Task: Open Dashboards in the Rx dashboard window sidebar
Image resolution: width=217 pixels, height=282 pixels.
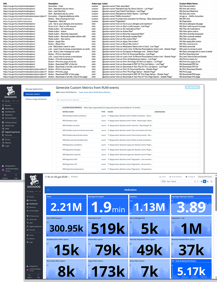Action: click(x=32, y=204)
